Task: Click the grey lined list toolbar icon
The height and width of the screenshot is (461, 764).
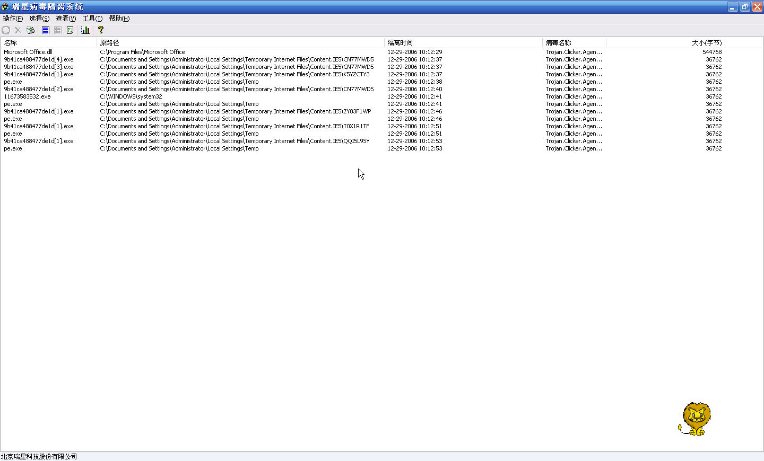Action: click(x=58, y=30)
